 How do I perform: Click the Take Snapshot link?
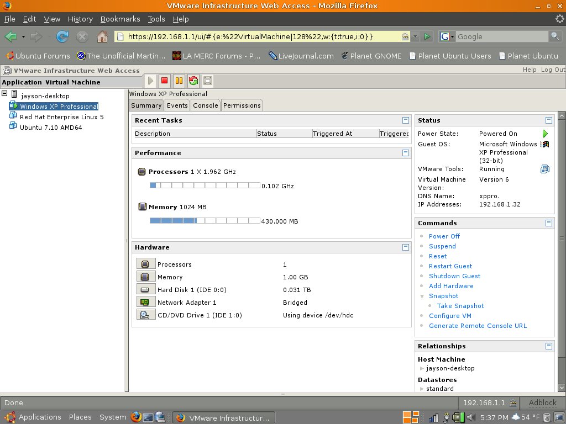point(460,306)
